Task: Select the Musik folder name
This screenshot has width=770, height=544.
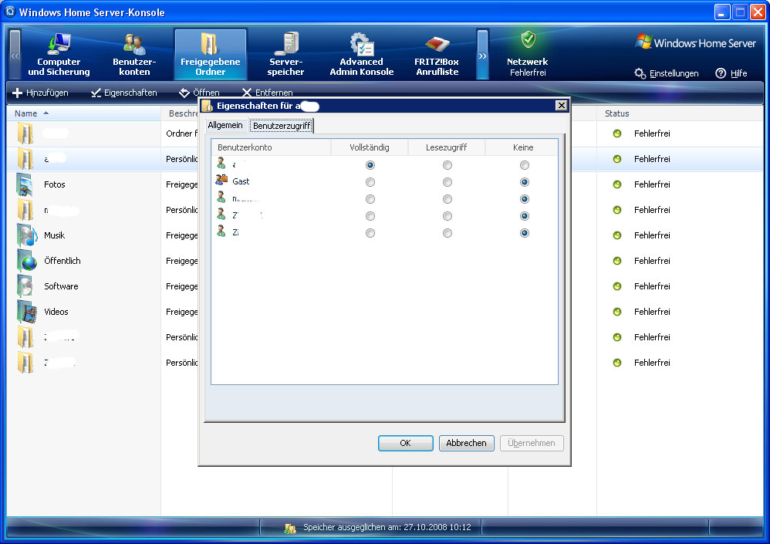Action: pos(55,235)
